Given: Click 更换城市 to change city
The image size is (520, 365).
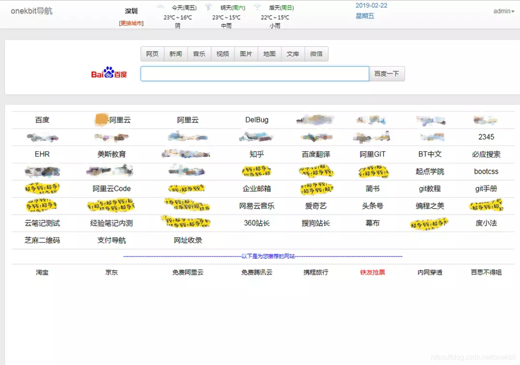Looking at the screenshot, I should (x=131, y=23).
